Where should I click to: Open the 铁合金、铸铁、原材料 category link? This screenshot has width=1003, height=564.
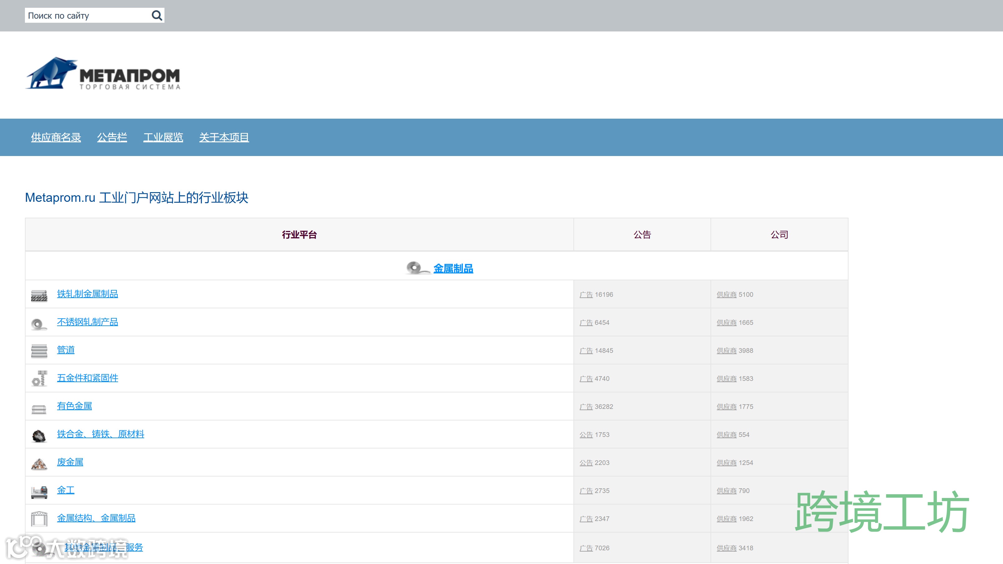pyautogui.click(x=100, y=434)
